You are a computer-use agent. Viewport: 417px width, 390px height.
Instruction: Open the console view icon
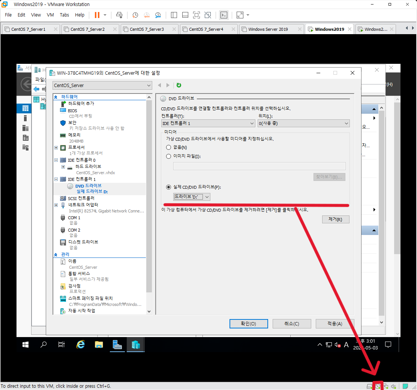(x=224, y=15)
